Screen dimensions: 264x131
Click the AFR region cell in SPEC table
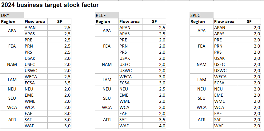tap(202, 120)
